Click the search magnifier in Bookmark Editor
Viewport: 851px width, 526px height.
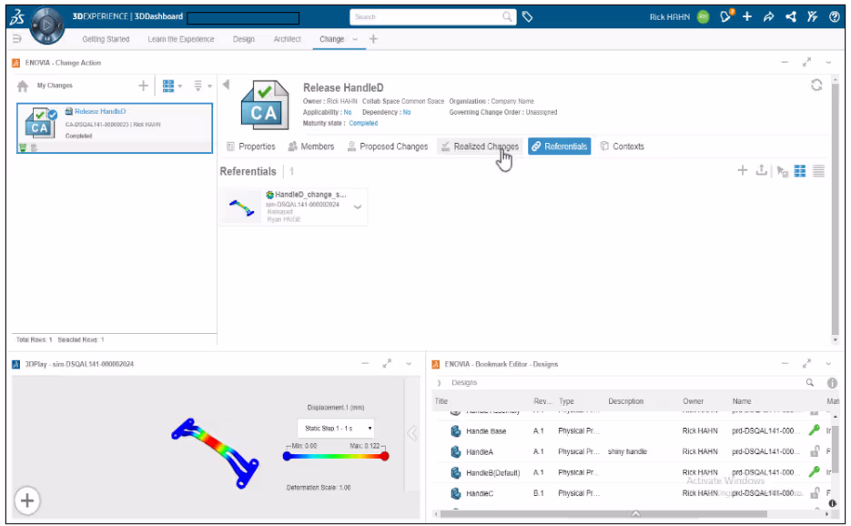(x=810, y=383)
